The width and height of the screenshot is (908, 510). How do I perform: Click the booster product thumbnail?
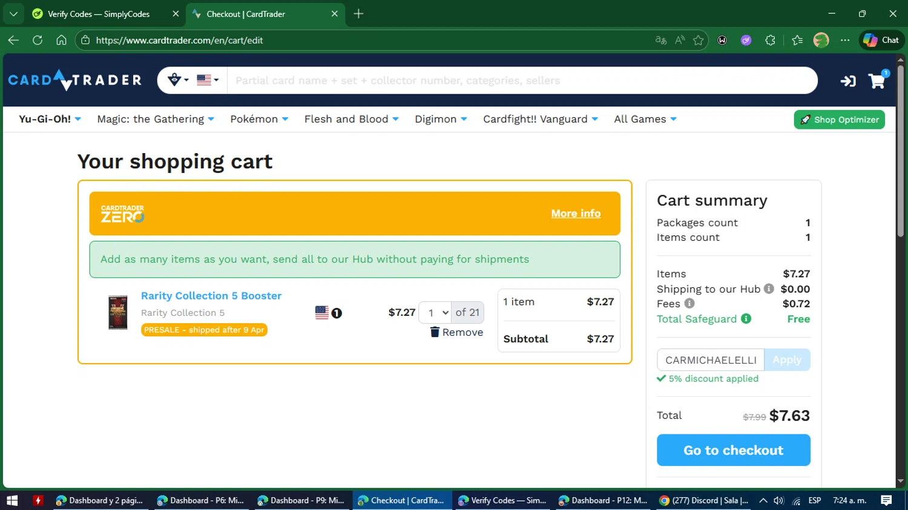pyautogui.click(x=118, y=312)
